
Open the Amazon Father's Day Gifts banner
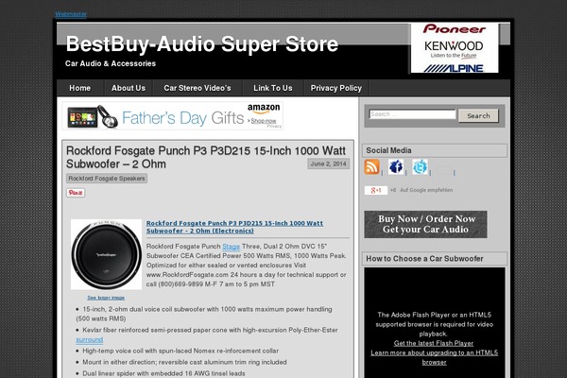[x=173, y=115]
